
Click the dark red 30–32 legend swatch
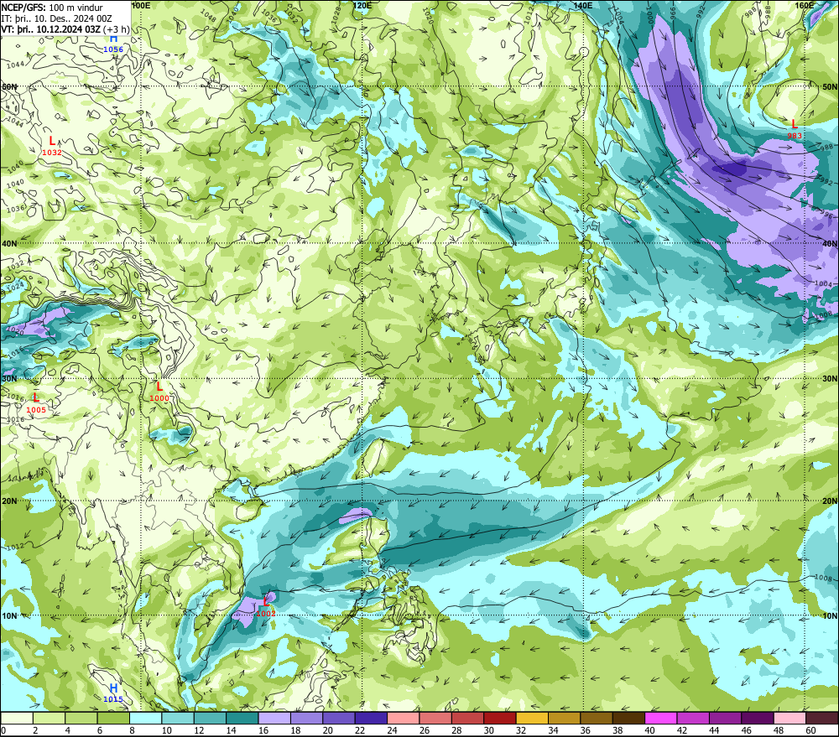500,718
